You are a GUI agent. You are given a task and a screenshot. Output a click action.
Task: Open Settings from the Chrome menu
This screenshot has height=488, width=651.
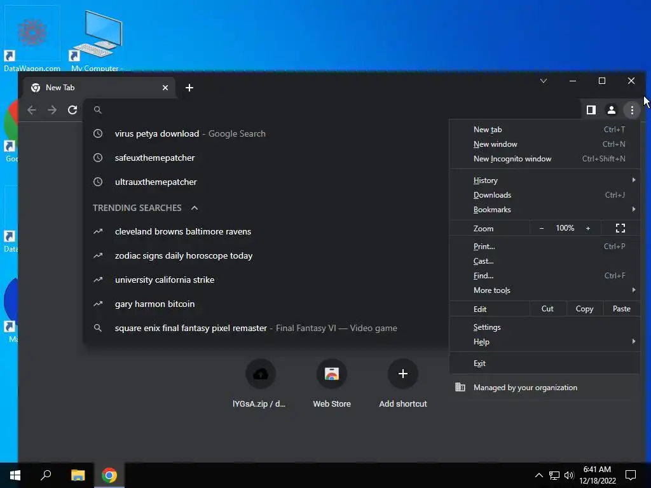(x=545, y=327)
